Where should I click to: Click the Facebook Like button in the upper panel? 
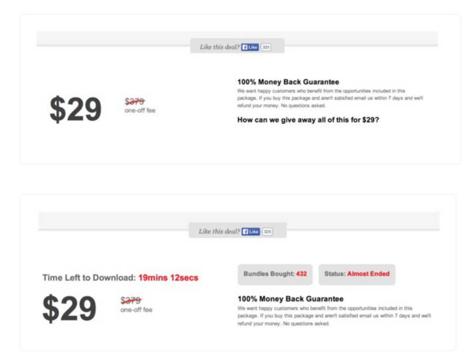[x=249, y=48]
